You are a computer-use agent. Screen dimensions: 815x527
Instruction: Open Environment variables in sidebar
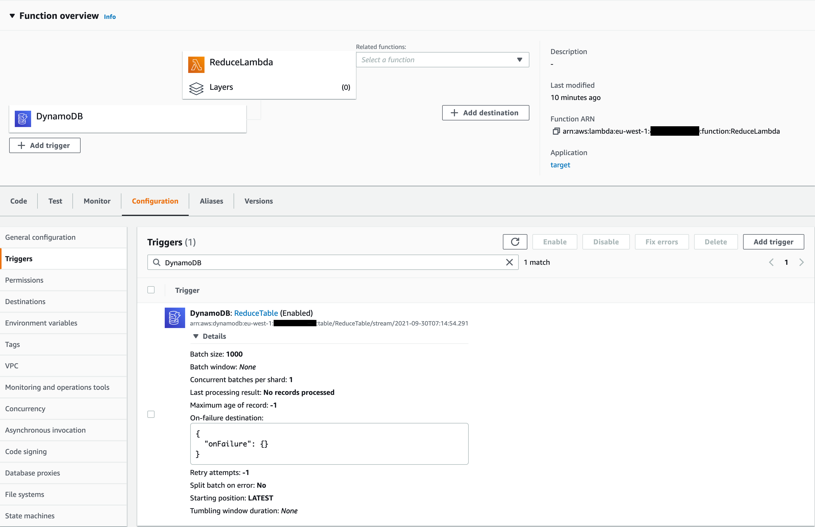(63, 323)
